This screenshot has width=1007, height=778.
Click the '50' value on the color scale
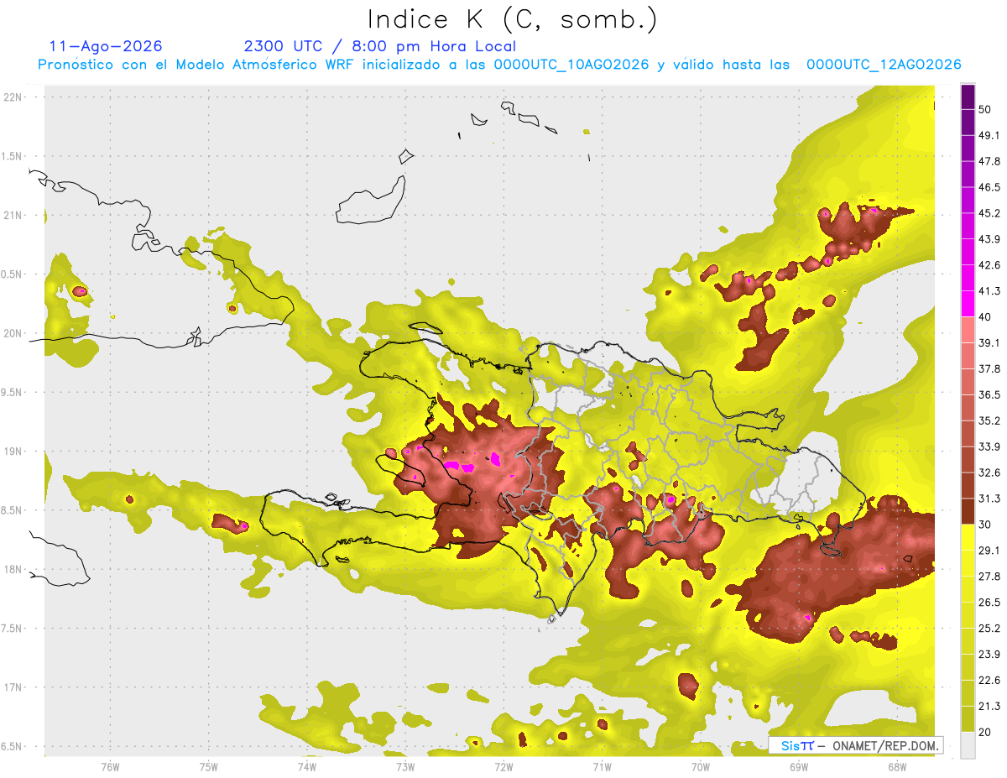coord(985,109)
